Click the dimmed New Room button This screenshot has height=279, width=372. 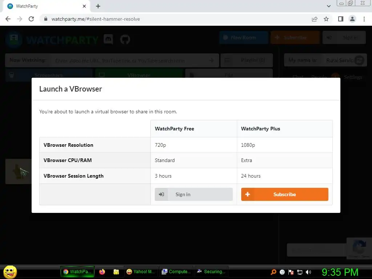click(x=244, y=37)
